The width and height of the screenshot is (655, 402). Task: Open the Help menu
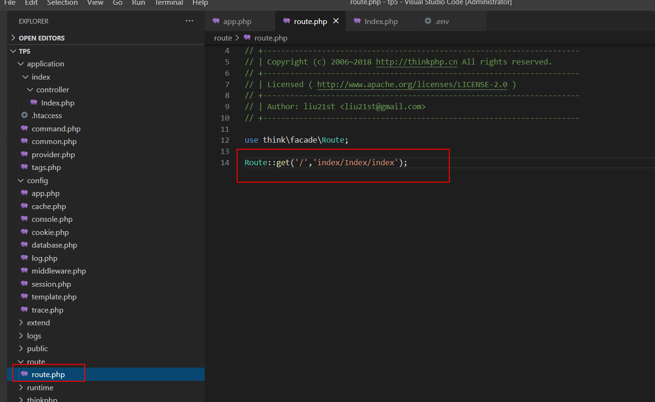200,3
